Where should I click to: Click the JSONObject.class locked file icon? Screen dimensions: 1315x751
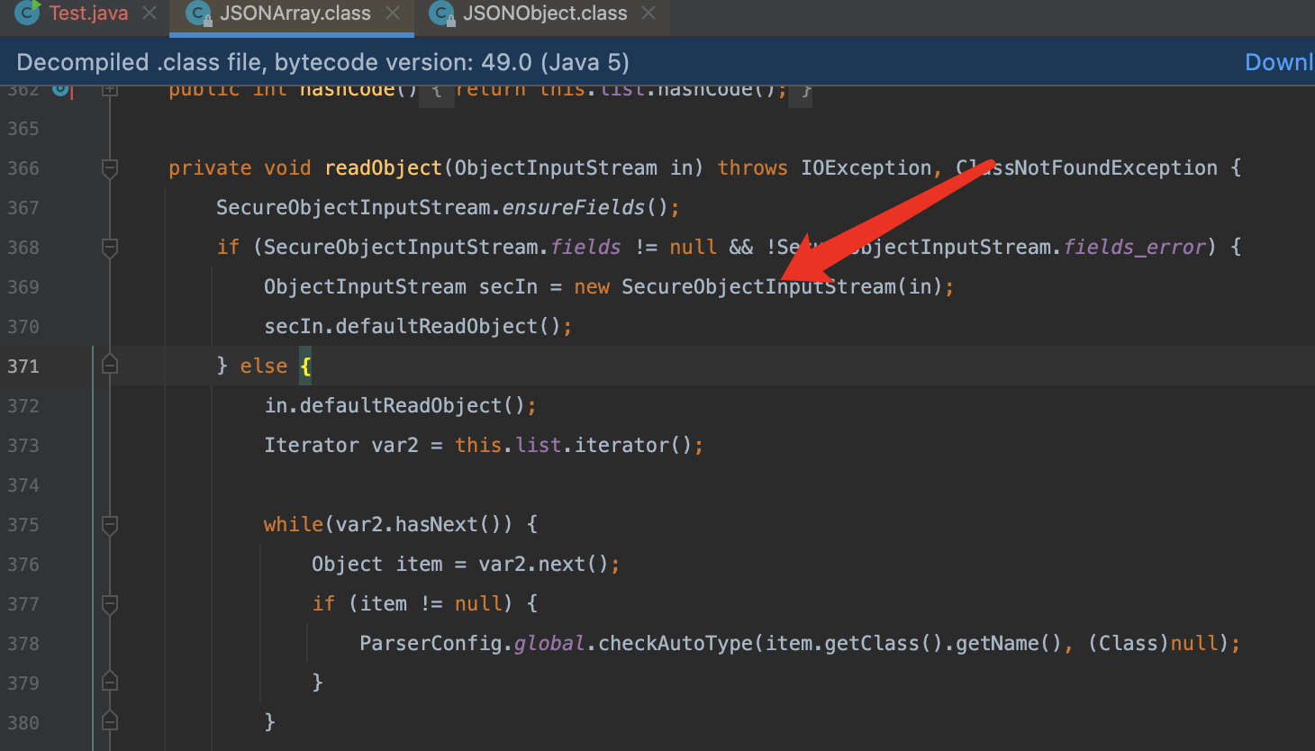[441, 14]
